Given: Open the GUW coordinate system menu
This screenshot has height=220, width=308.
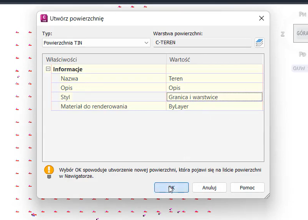Looking at the screenshot, I should pos(299,69).
